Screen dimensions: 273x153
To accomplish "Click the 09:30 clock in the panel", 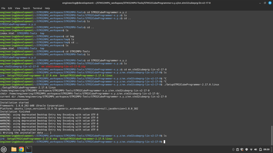I will tap(266, 149).
